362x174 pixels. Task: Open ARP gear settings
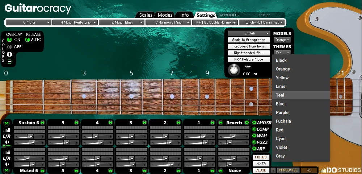(254, 149)
